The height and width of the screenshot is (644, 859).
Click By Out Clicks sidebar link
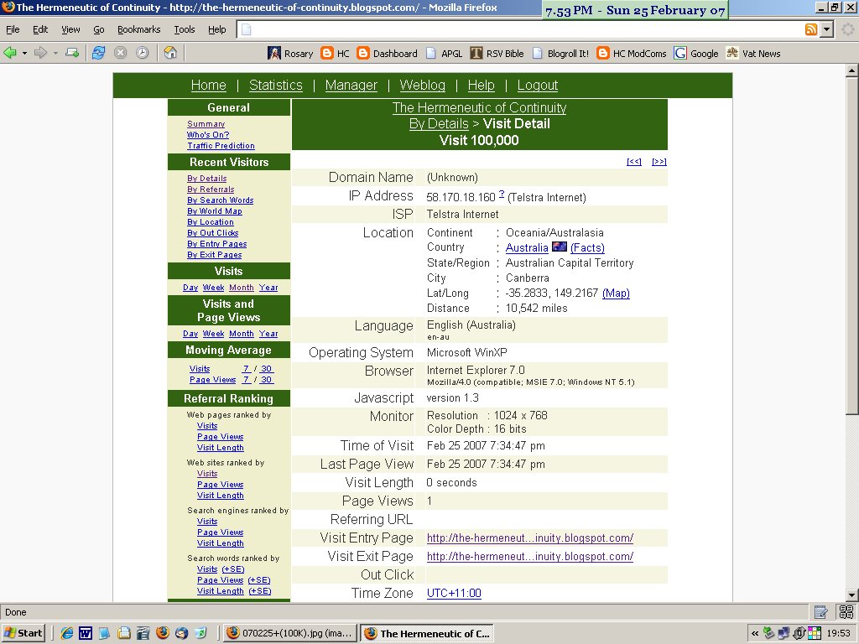click(x=212, y=233)
